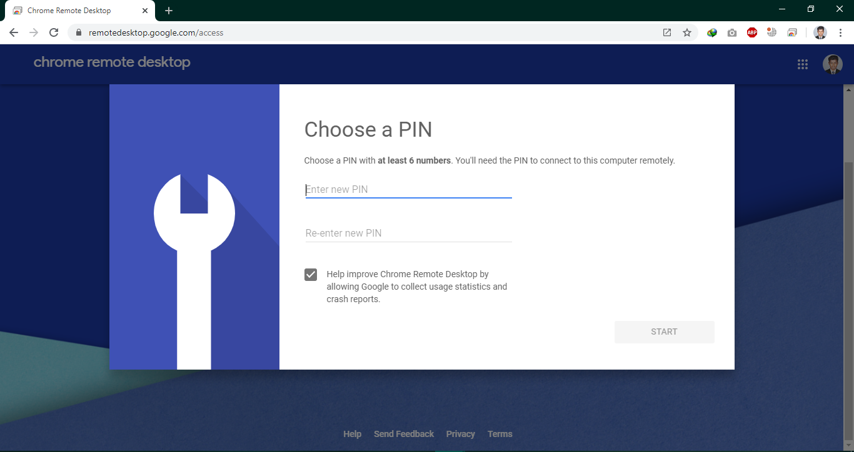Reload the page with refresh icon
The height and width of the screenshot is (452, 854).
pos(54,32)
